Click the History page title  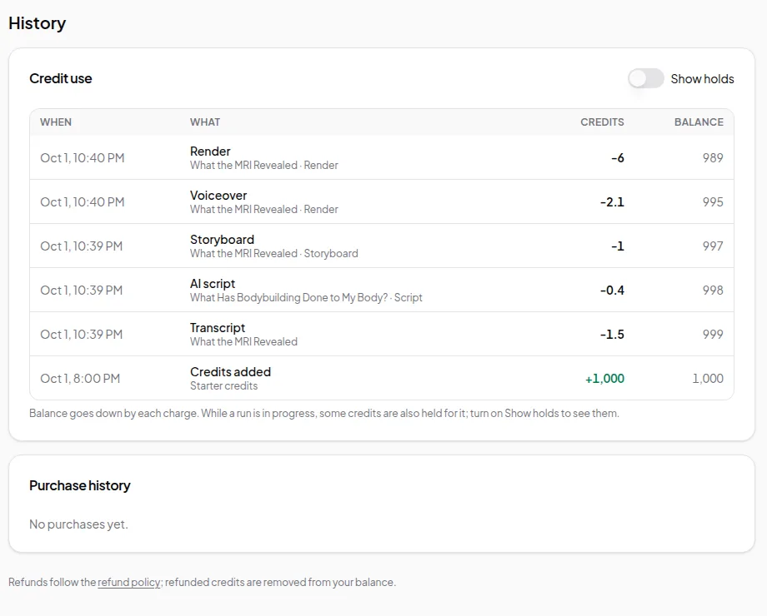[38, 23]
